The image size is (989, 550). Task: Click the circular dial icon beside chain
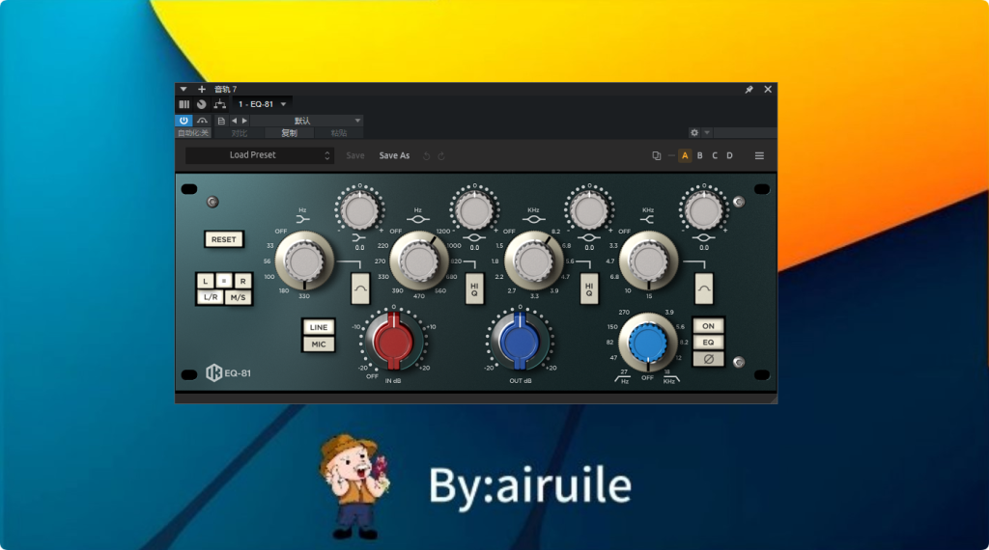click(201, 104)
